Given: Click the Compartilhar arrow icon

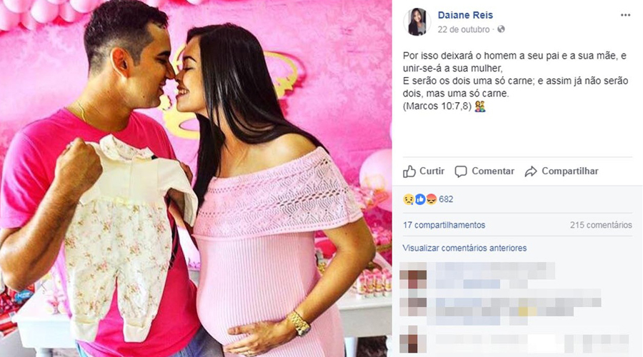Looking at the screenshot, I should click(x=531, y=171).
